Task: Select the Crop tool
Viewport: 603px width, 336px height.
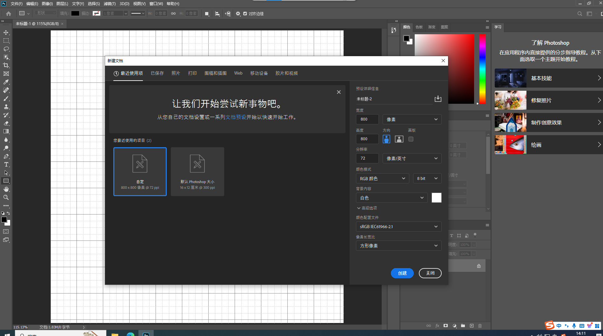Action: pyautogui.click(x=6, y=65)
